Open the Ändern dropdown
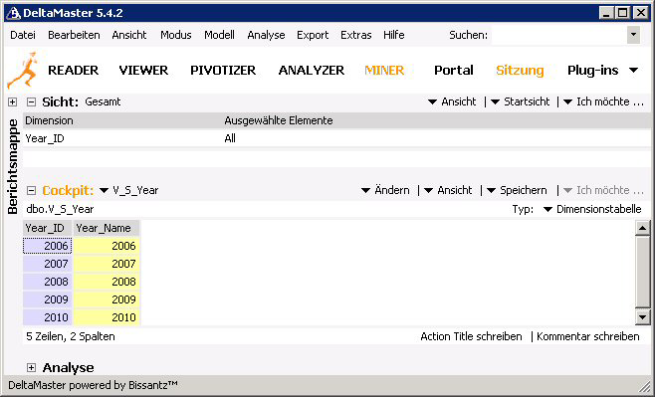 point(385,190)
